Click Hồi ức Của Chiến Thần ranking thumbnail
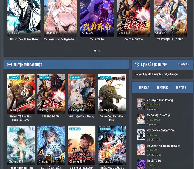This screenshot has height=169, width=194. coord(141,134)
